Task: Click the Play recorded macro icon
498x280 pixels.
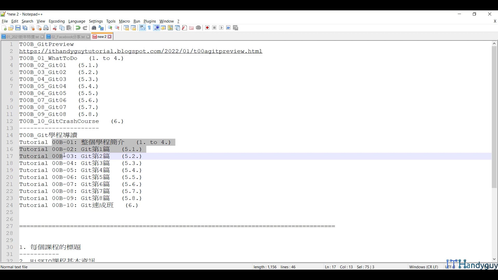Action: [221, 28]
